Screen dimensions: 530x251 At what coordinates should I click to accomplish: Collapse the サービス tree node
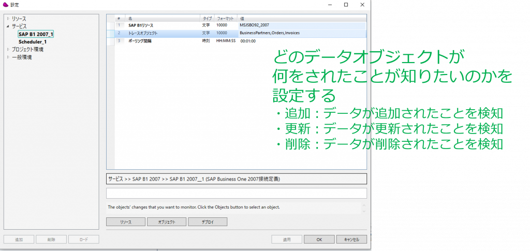pyautogui.click(x=8, y=26)
